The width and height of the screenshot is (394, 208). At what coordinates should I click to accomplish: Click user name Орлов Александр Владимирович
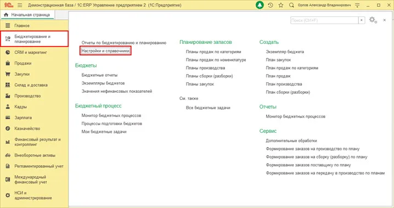(324, 5)
